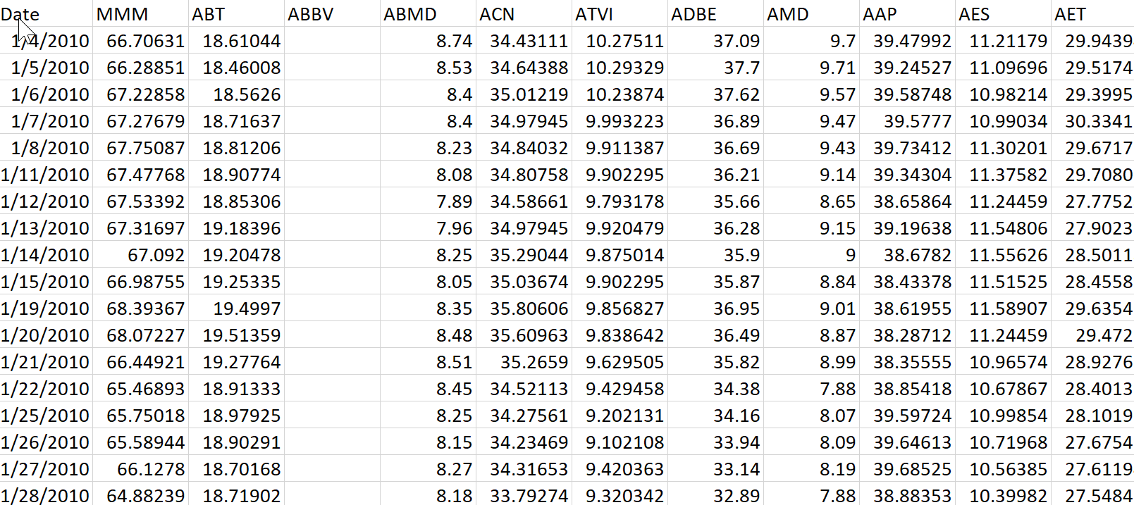Click the ATVI value 10.27511
This screenshot has width=1134, height=505.
coord(620,41)
